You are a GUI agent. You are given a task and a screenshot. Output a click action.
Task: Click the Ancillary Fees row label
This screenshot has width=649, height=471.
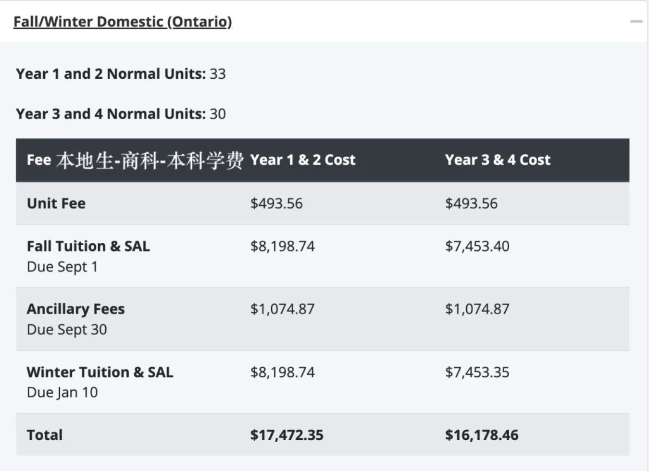pos(75,309)
